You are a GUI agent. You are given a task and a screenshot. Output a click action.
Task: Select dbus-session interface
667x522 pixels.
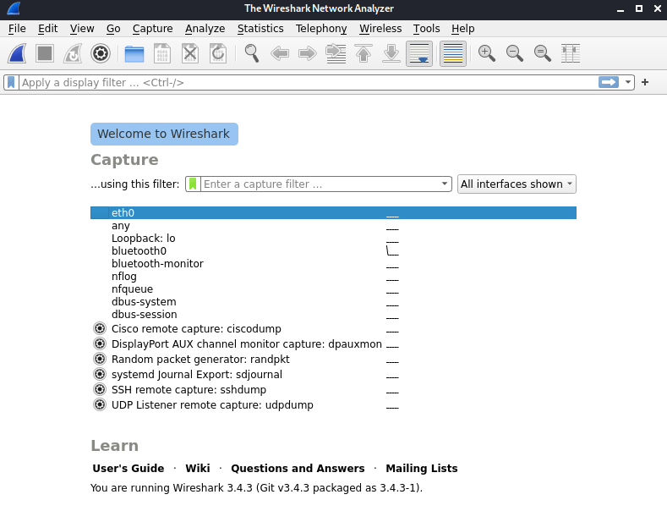[333, 315]
